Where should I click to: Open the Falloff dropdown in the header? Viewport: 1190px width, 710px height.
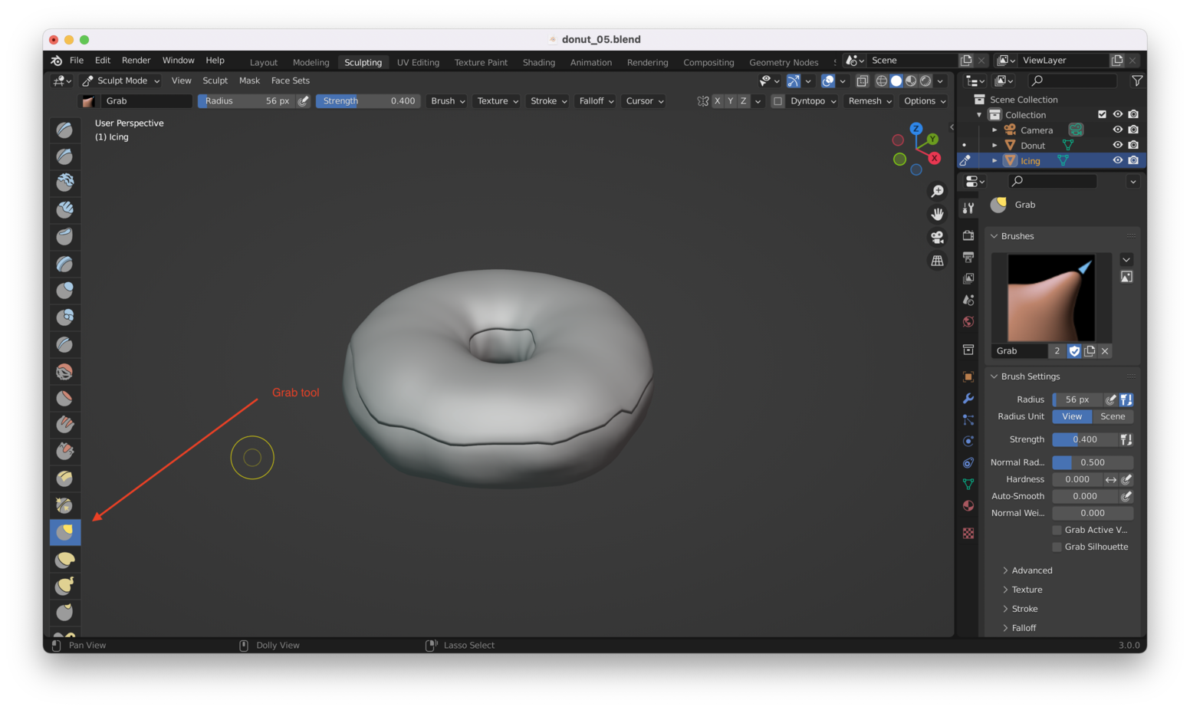[x=596, y=101]
